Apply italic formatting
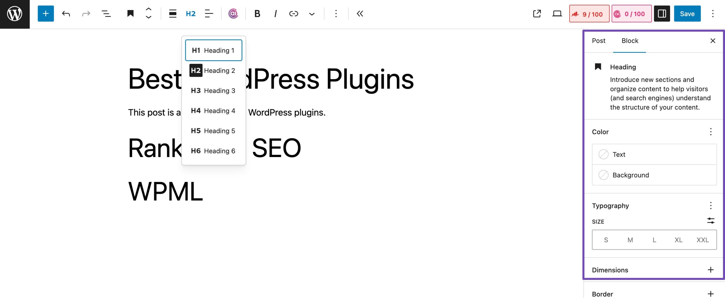 coord(275,14)
